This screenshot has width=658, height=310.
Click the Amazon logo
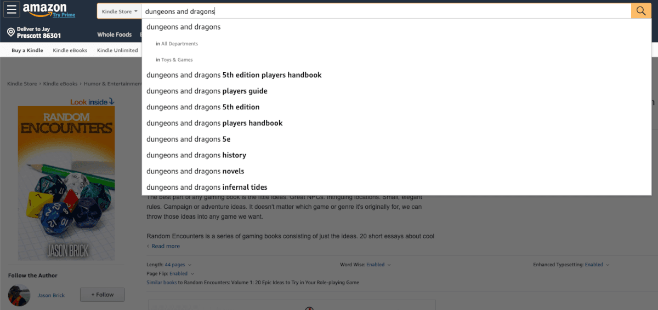(x=44, y=8)
